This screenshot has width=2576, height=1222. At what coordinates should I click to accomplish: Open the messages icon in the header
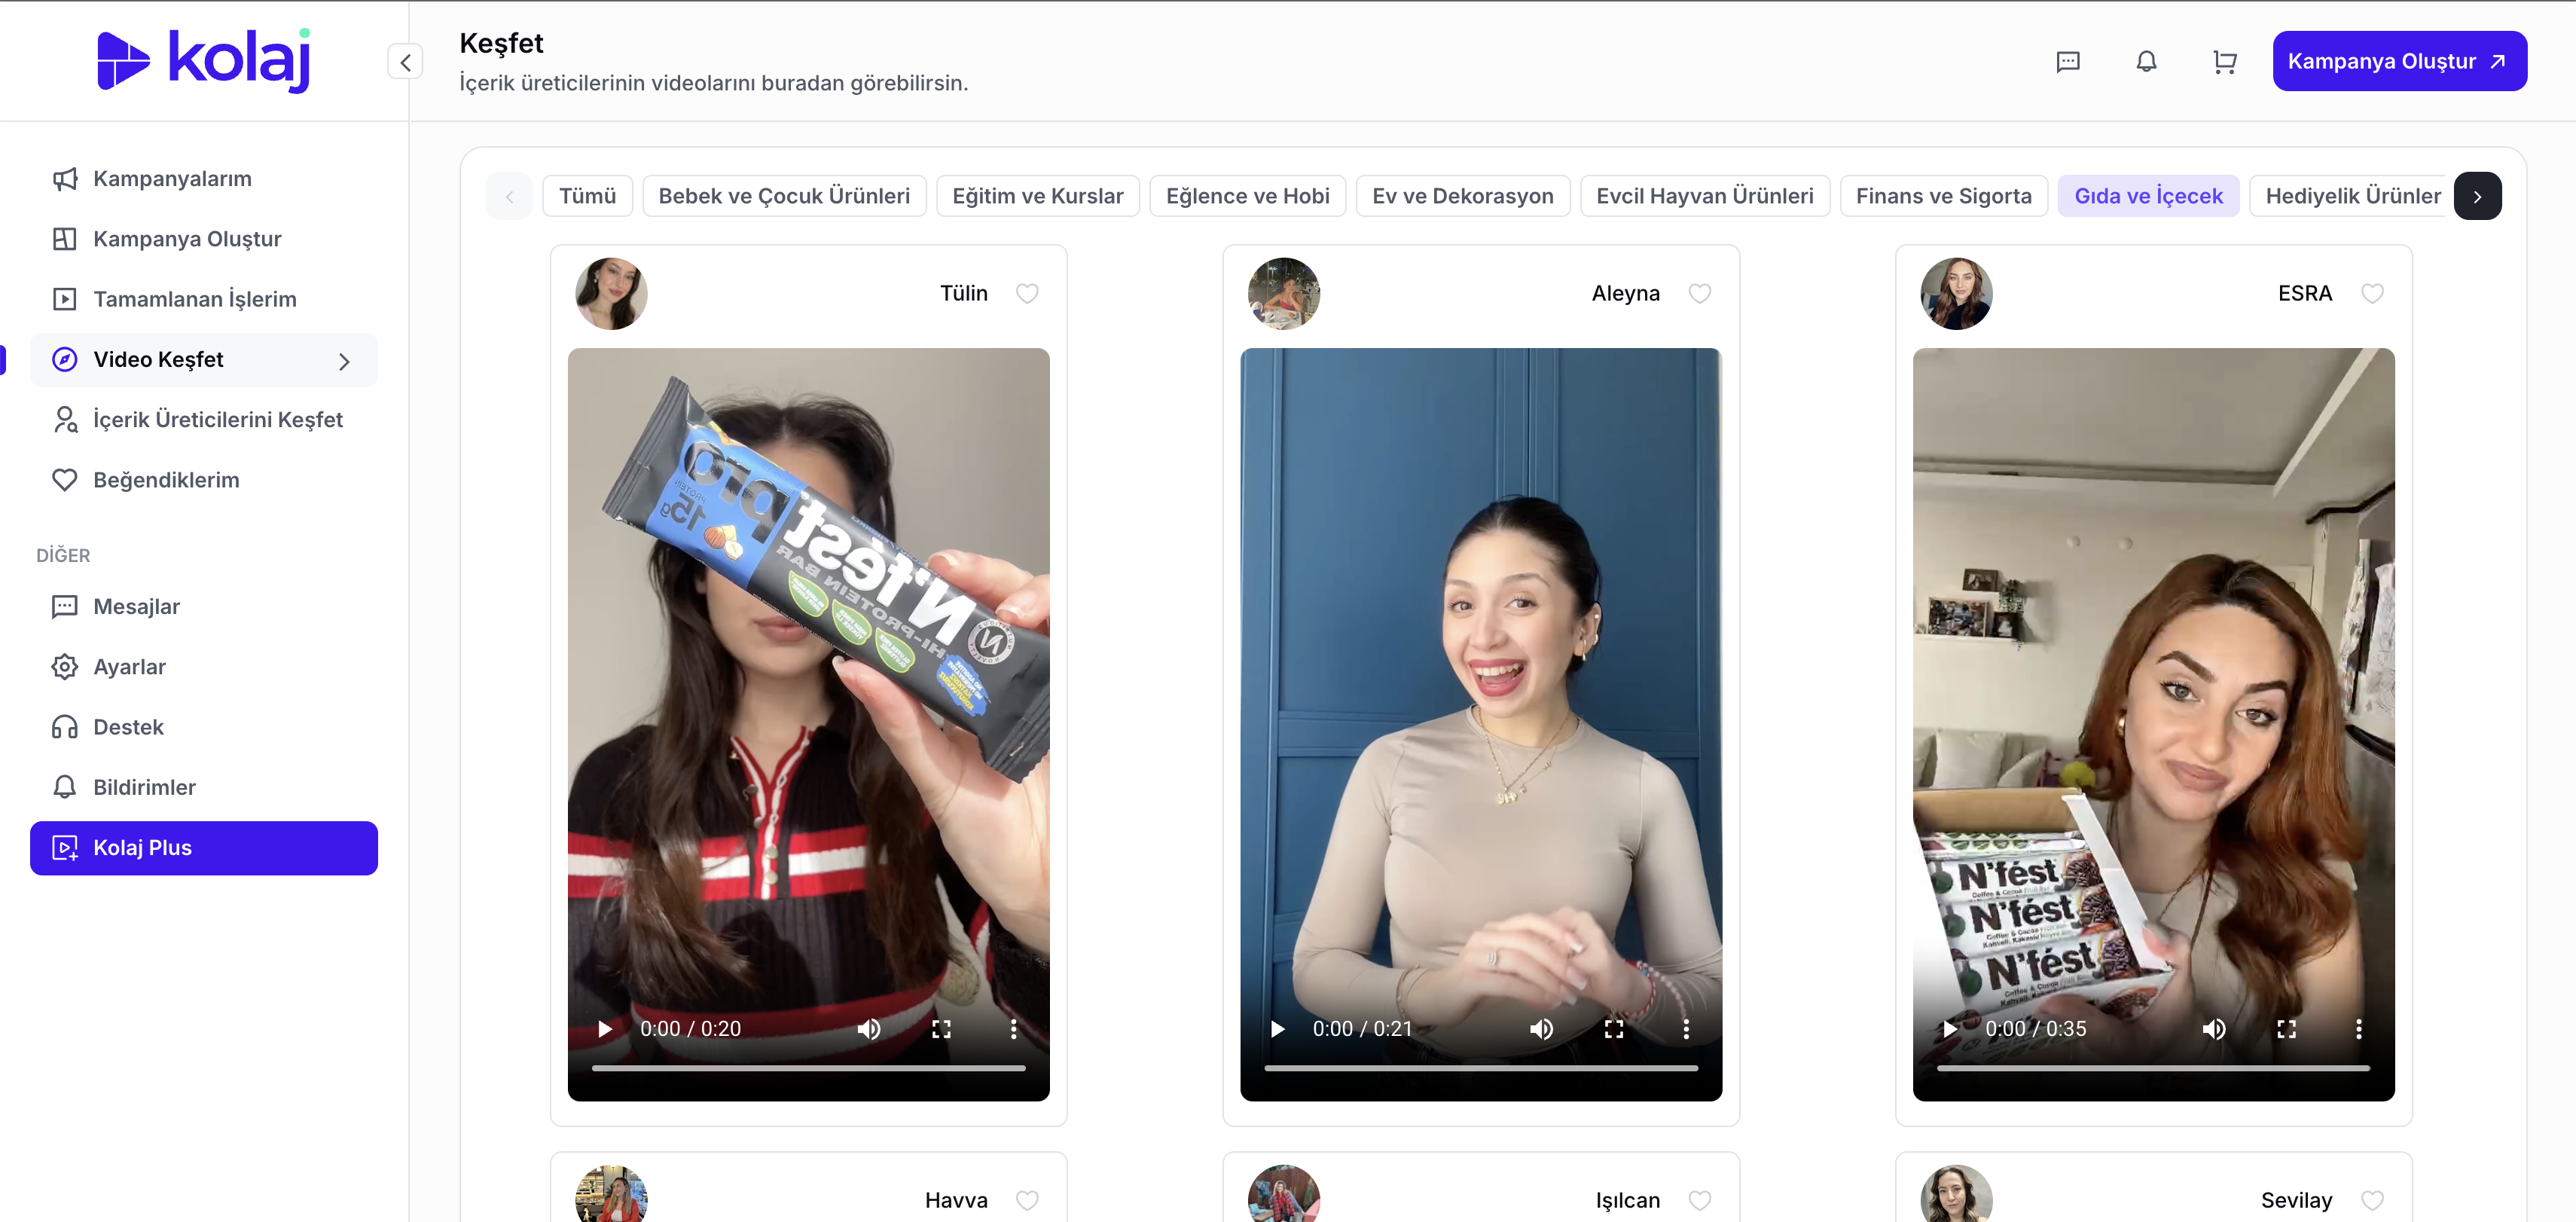pyautogui.click(x=2068, y=62)
